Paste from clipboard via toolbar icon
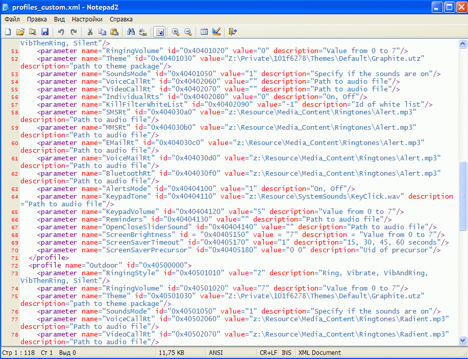Screen dimensions: 468x359 (x=114, y=32)
